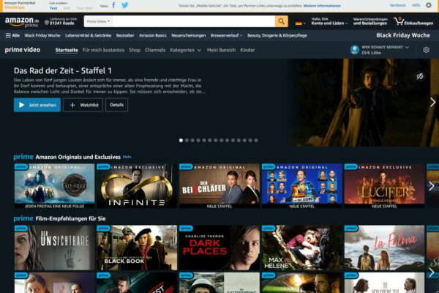The height and width of the screenshot is (293, 439).
Task: Share via Facebook icon in SiteStripe
Action: pos(113,5)
